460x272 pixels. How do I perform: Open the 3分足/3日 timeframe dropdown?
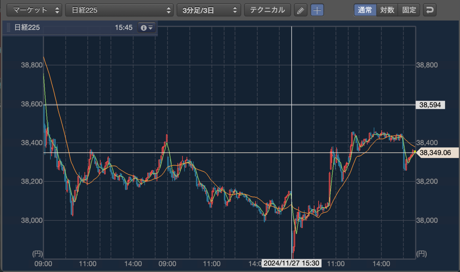point(209,10)
